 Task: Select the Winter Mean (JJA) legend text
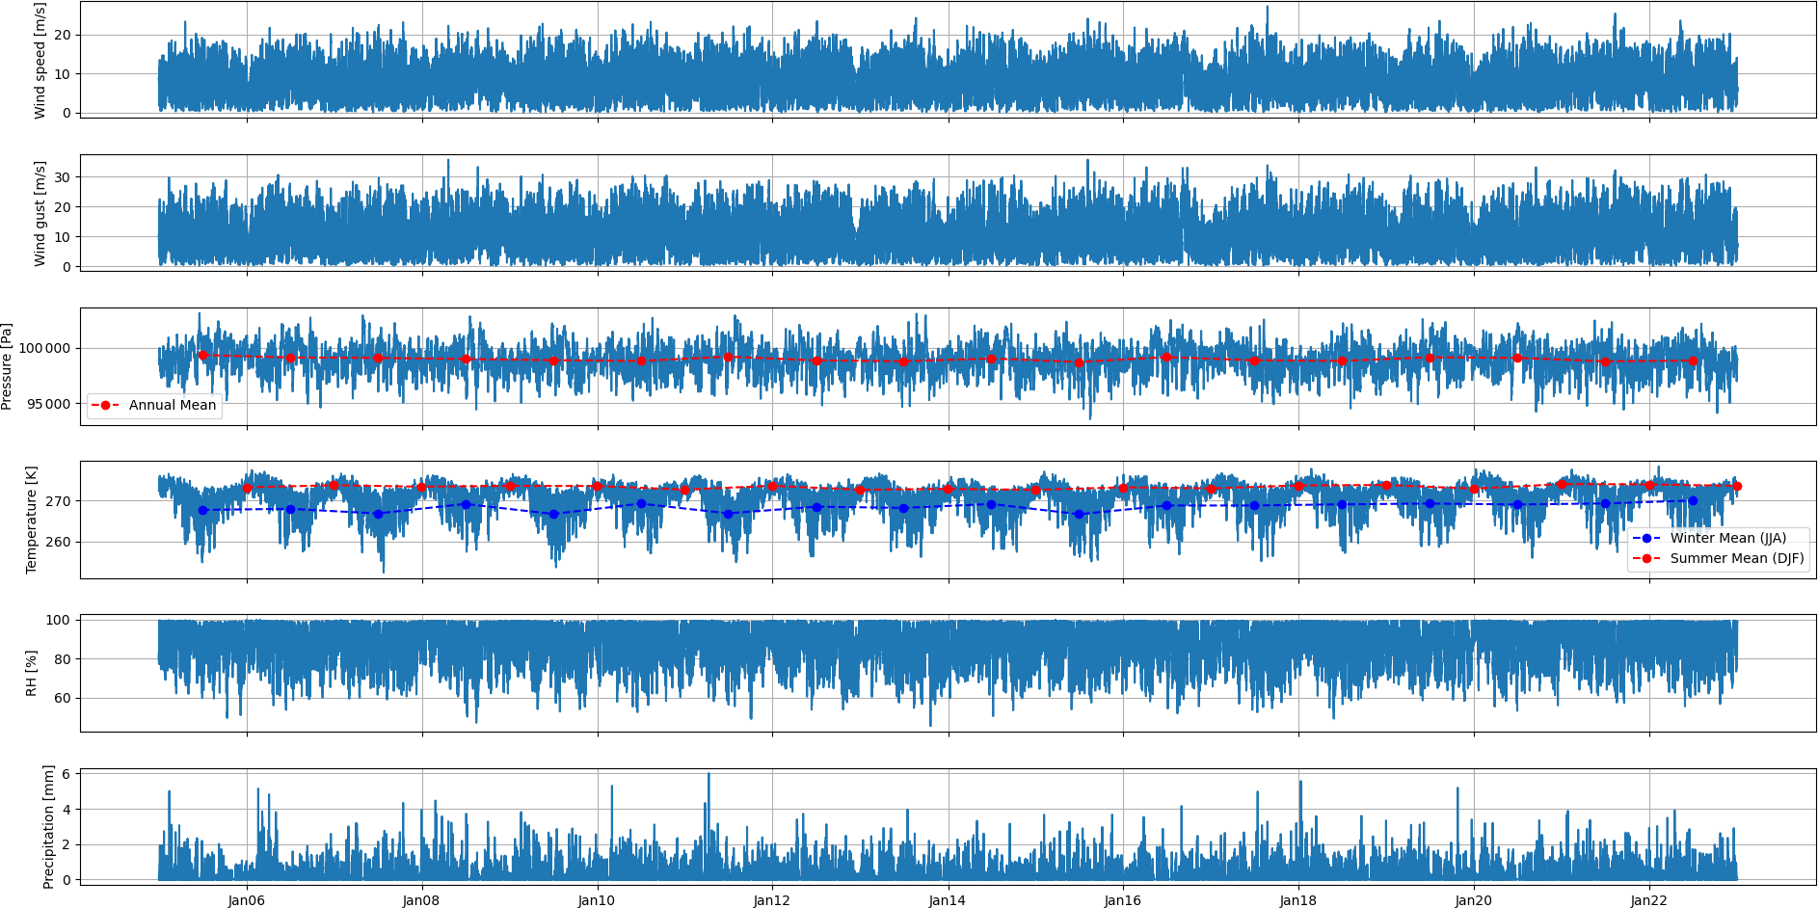(1727, 538)
